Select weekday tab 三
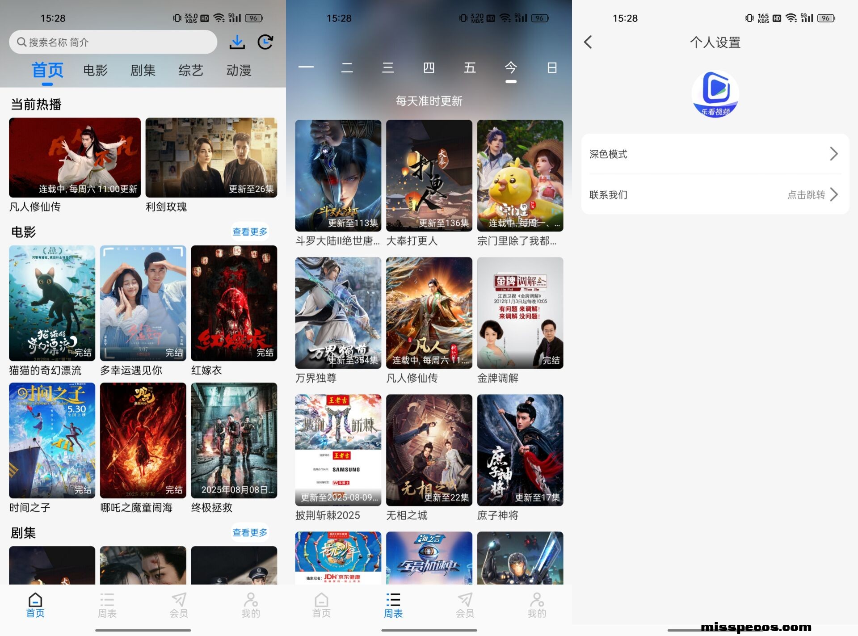858x636 pixels. coord(388,67)
